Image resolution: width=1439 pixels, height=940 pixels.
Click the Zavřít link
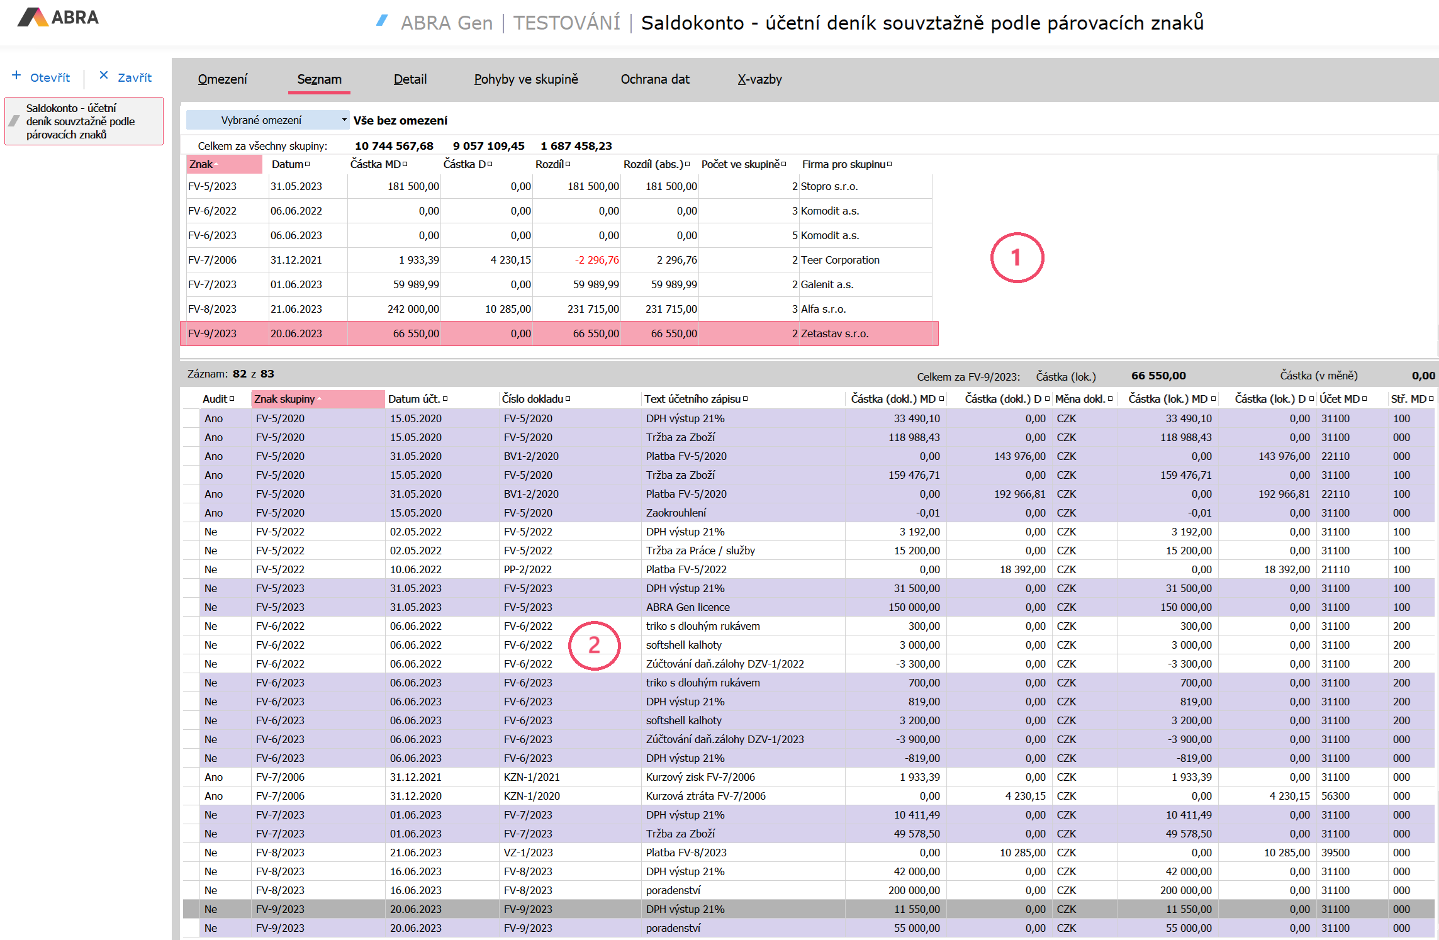(x=135, y=77)
